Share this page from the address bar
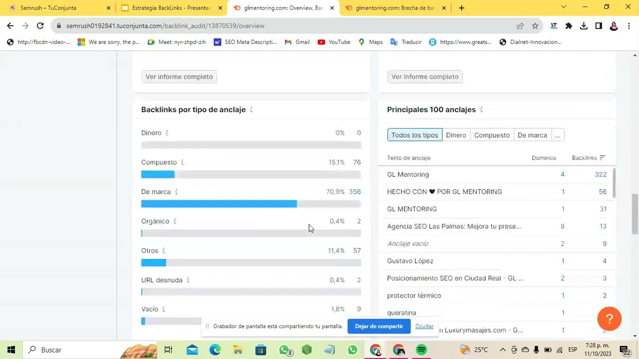 520,26
